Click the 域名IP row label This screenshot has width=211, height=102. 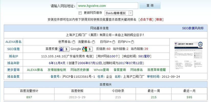tap(14, 56)
